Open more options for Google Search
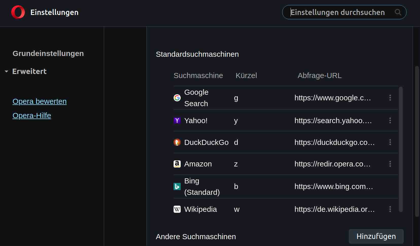 tap(390, 98)
